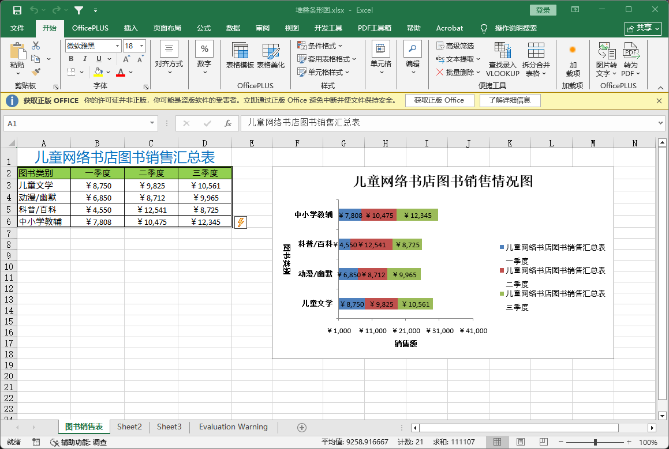Click 转为PDF convert button
669x449 pixels.
coord(630,59)
